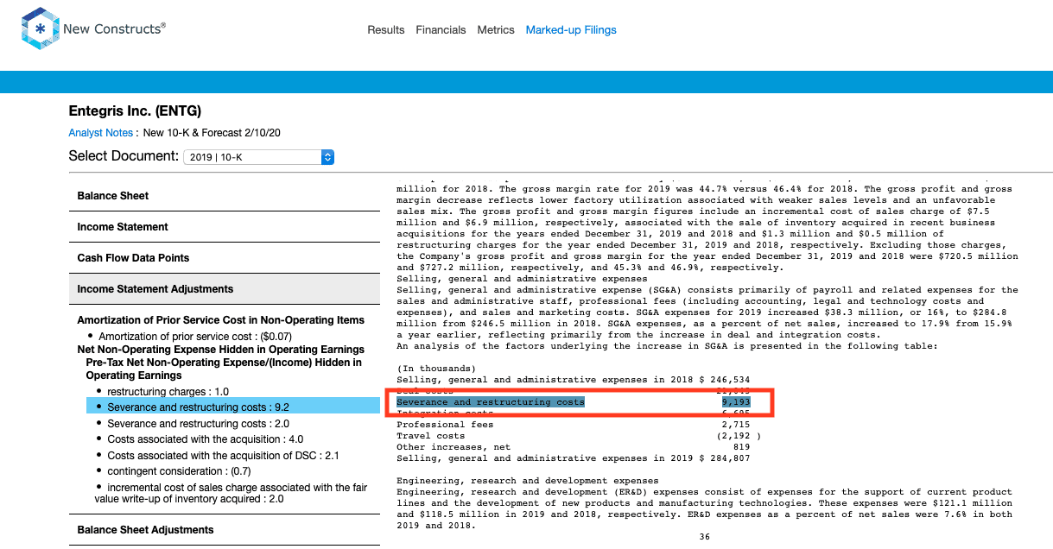Viewport: 1053px width, 549px height.
Task: Go to Marked-up Filings
Action: coord(571,30)
